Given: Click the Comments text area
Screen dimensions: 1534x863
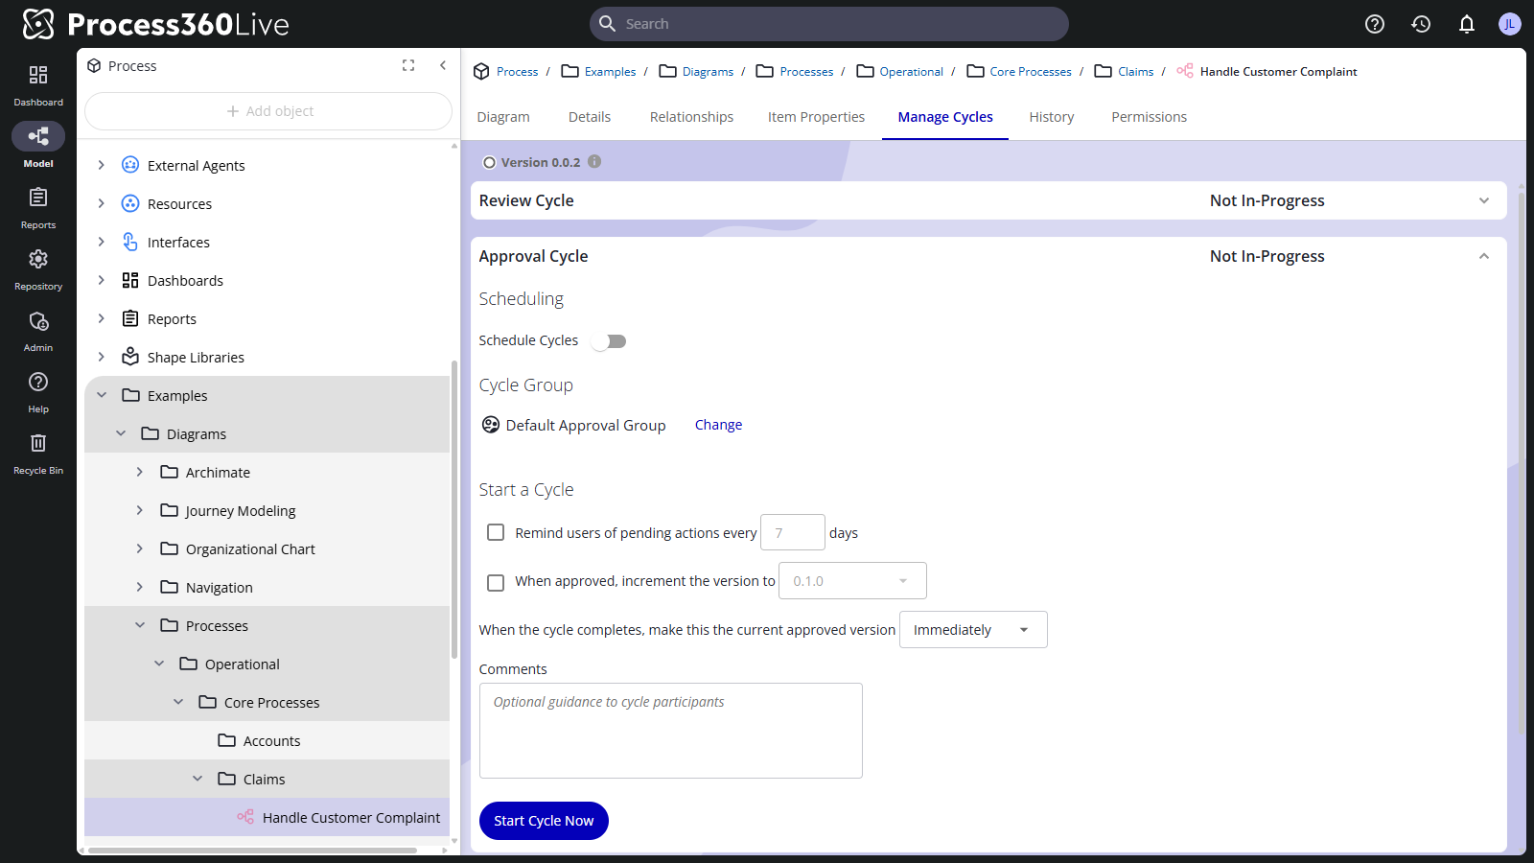Looking at the screenshot, I should (671, 731).
